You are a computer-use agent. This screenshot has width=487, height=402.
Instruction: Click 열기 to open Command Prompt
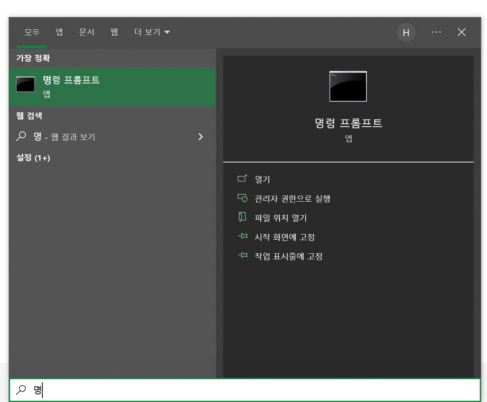pos(263,179)
